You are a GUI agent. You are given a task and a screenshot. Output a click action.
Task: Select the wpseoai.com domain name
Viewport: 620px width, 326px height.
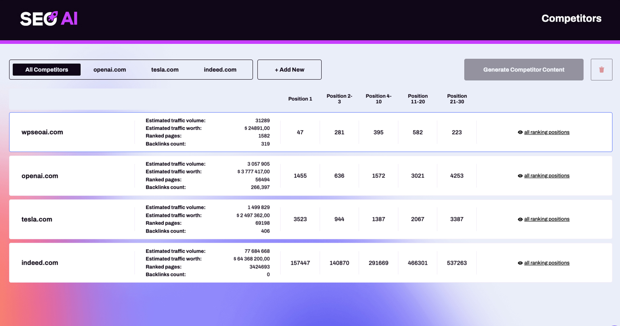[x=42, y=132]
